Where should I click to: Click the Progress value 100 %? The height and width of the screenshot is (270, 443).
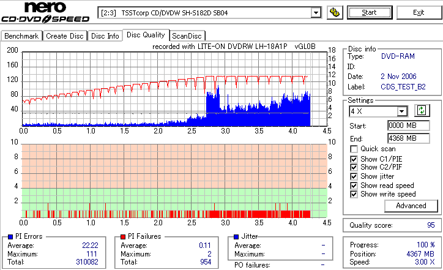click(426, 245)
